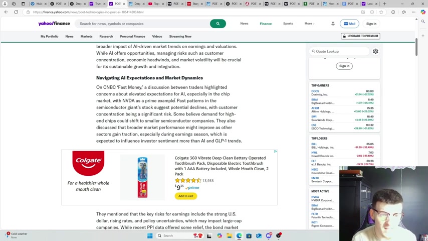Image resolution: width=428 pixels, height=241 pixels.
Task: Open AFRM ticker in Top Gainers
Action: point(315,108)
